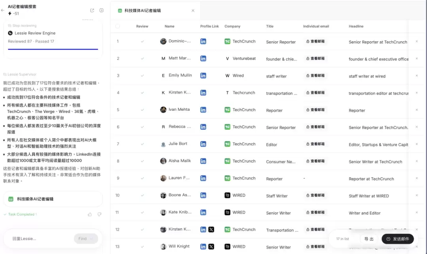Open the dropdown arrow on the Find button
Screen dimensions: 427x254
click(x=92, y=239)
